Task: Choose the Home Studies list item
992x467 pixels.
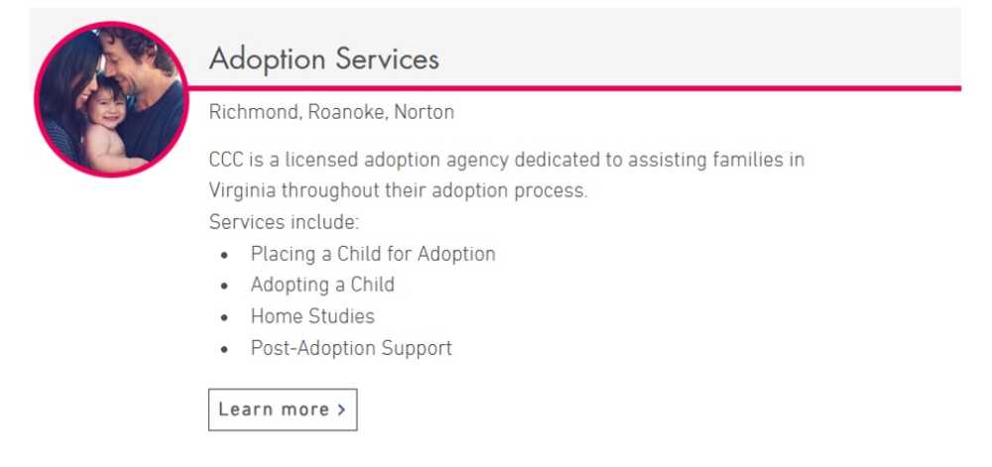Action: pos(311,316)
